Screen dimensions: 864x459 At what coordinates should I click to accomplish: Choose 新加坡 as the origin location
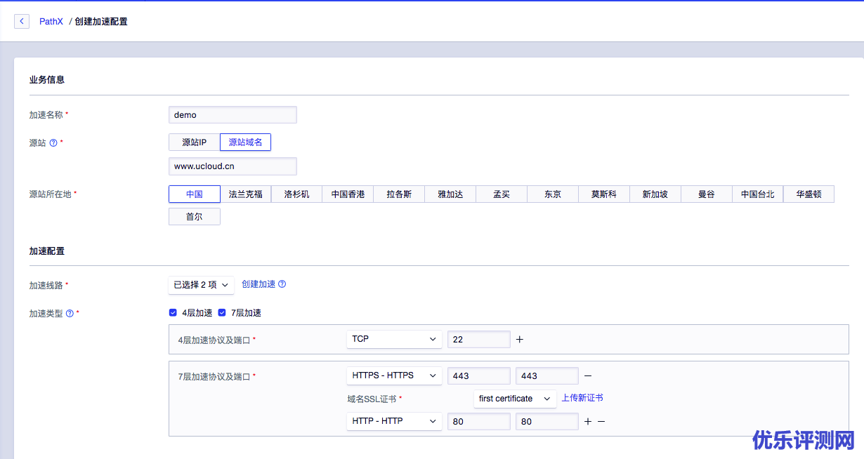coord(655,194)
